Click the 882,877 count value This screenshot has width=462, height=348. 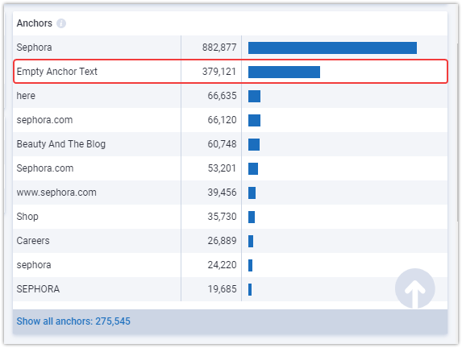click(x=219, y=48)
